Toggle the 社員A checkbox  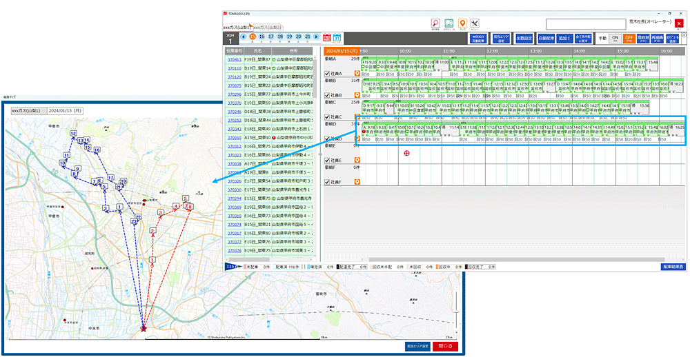tap(326, 74)
